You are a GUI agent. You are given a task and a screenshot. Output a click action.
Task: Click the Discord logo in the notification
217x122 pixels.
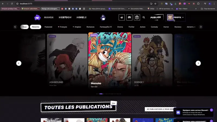pyautogui.click(x=178, y=112)
